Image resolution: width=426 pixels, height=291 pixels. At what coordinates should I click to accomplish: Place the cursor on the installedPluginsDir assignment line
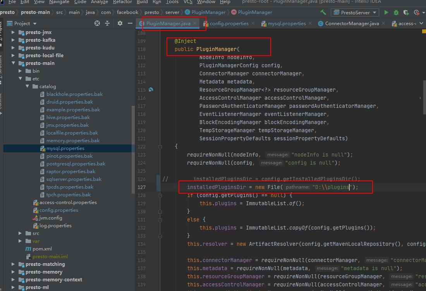[273, 187]
